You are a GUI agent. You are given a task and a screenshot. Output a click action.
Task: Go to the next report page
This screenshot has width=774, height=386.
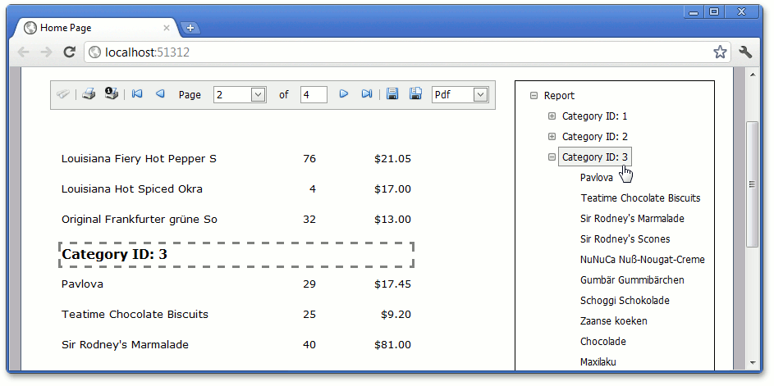(344, 94)
